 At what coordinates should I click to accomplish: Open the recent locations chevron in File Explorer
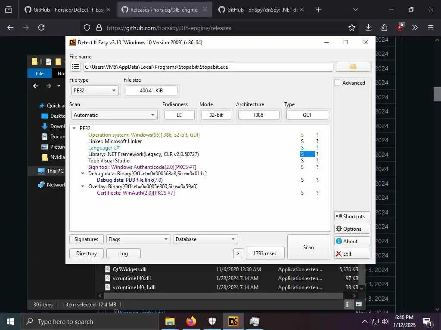tap(59, 86)
